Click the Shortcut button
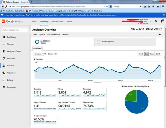This screenshot has width=166, height=128. point(65,35)
